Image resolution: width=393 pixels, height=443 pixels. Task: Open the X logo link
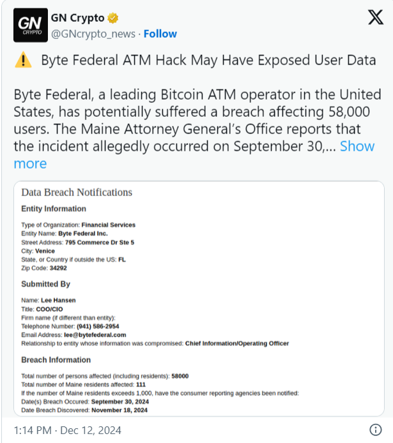376,19
